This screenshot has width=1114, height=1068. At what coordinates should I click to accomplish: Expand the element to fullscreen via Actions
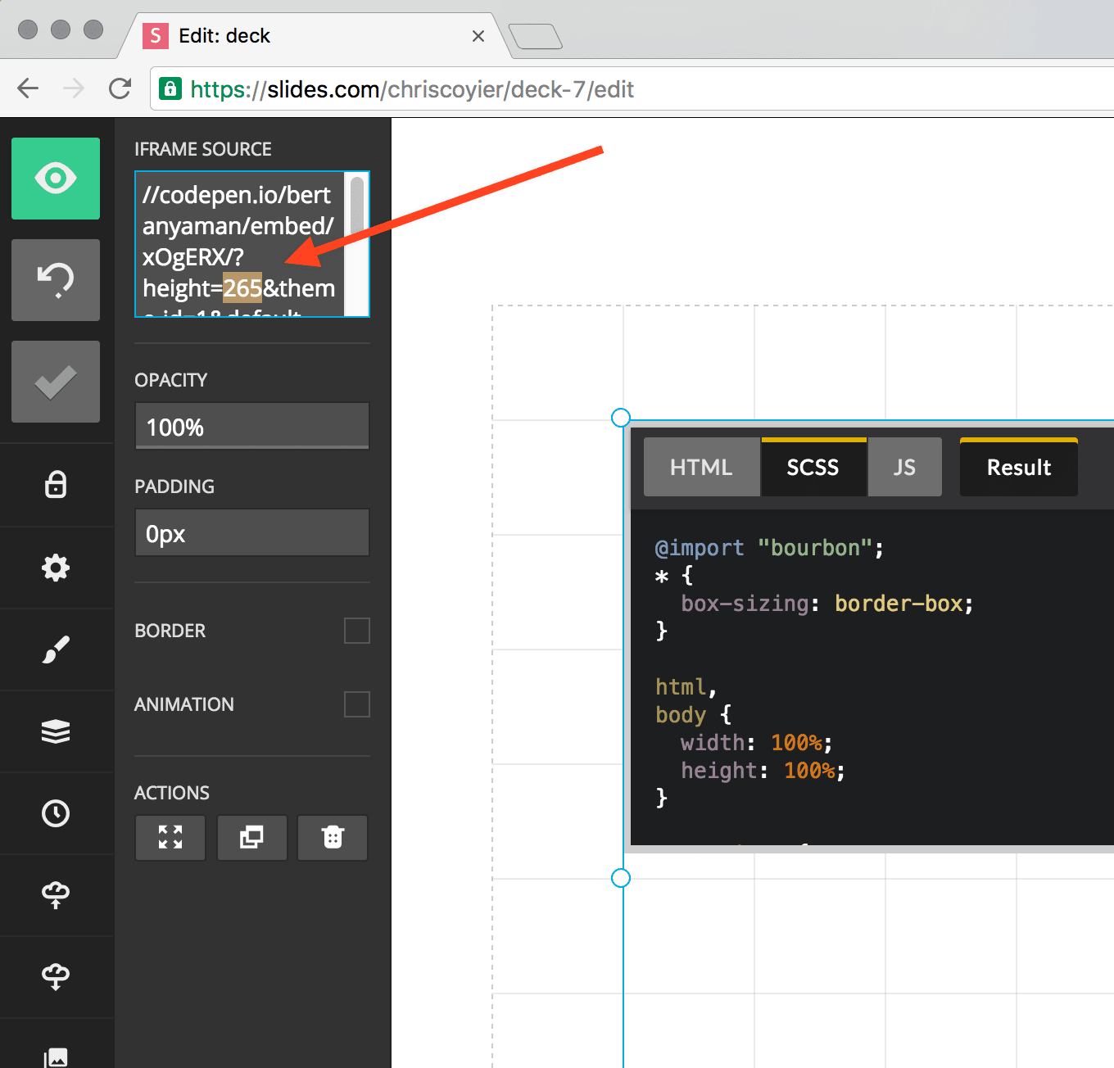pyautogui.click(x=170, y=838)
